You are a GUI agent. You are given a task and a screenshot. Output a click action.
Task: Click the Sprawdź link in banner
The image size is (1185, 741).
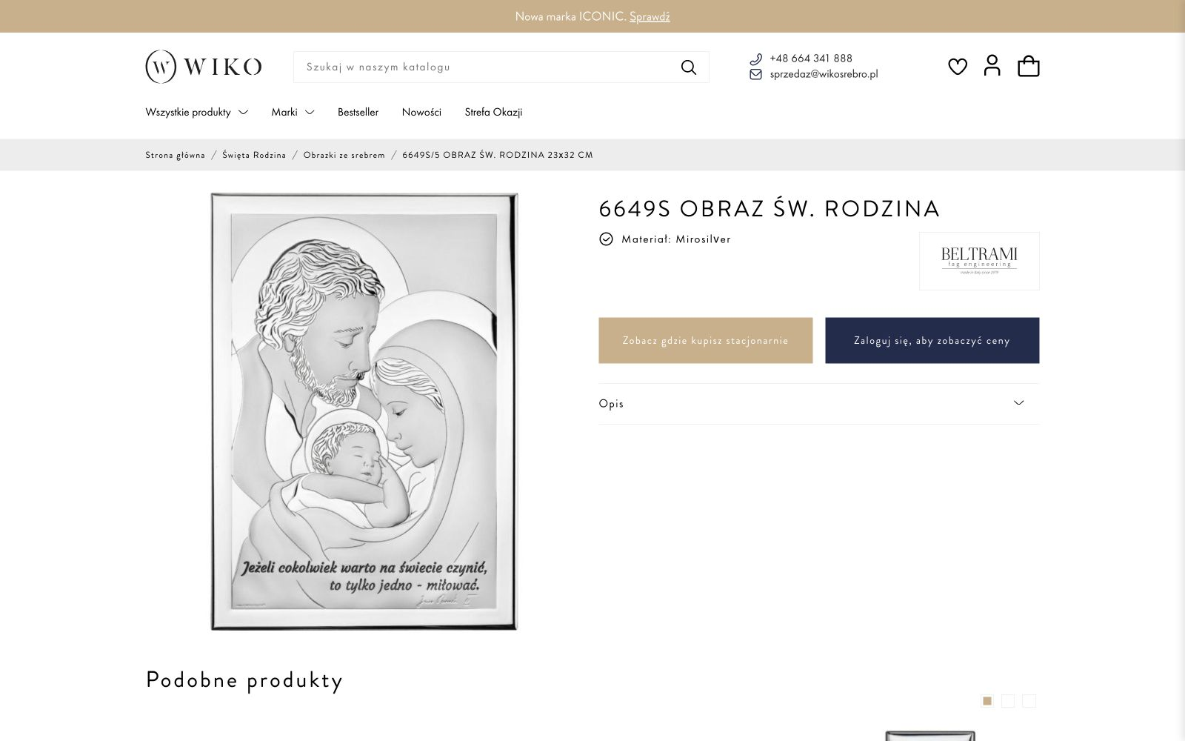650,16
